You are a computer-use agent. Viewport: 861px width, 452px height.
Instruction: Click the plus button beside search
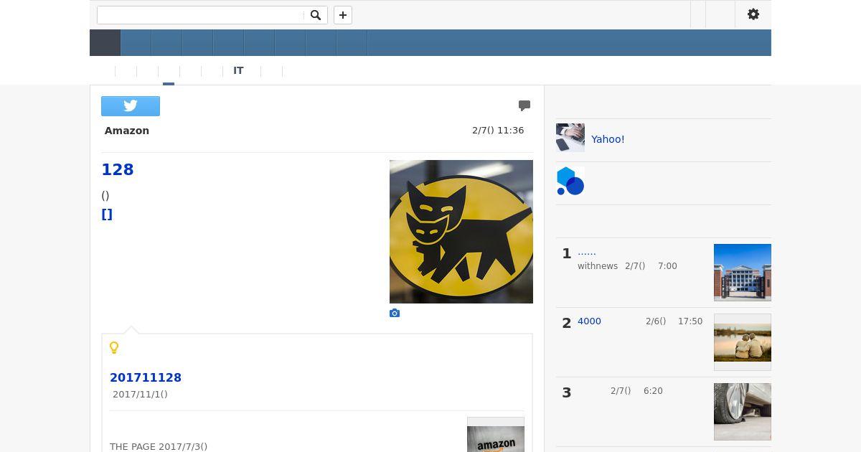coord(343,15)
